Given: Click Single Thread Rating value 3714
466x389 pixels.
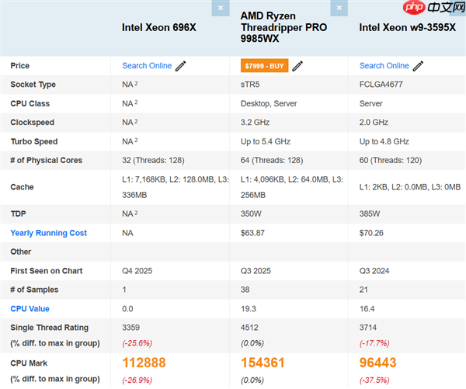Looking at the screenshot, I should pyautogui.click(x=368, y=328).
